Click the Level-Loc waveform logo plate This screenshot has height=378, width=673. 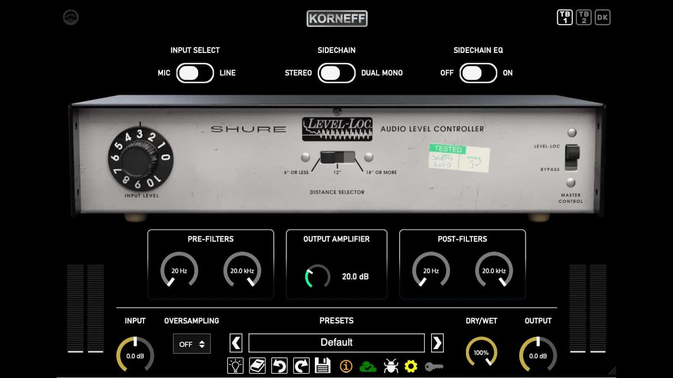tap(337, 129)
